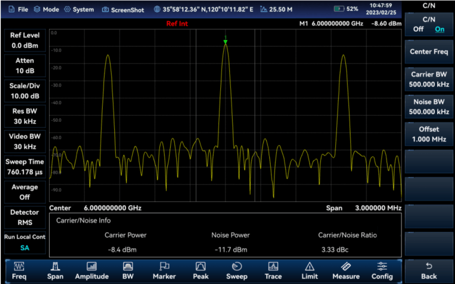Open the Detector RMS selector

25,218
